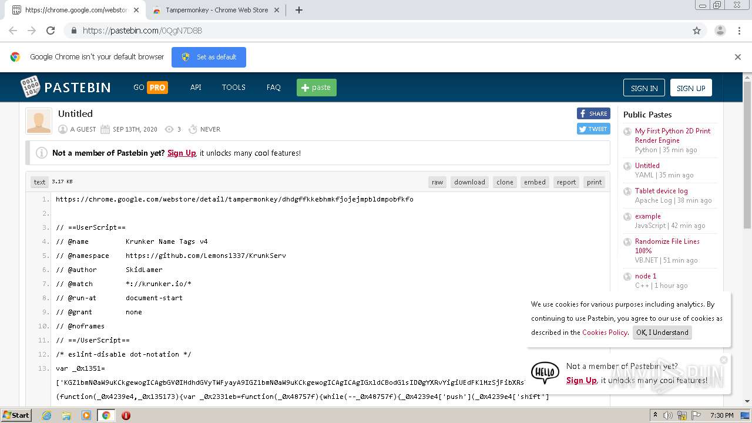Viewport: 752px width, 423px height.
Task: Open the embed option
Action: [535, 182]
